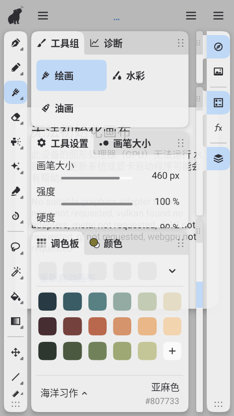
Task: Pick the pale green-gray swatch
Action: [147, 301]
